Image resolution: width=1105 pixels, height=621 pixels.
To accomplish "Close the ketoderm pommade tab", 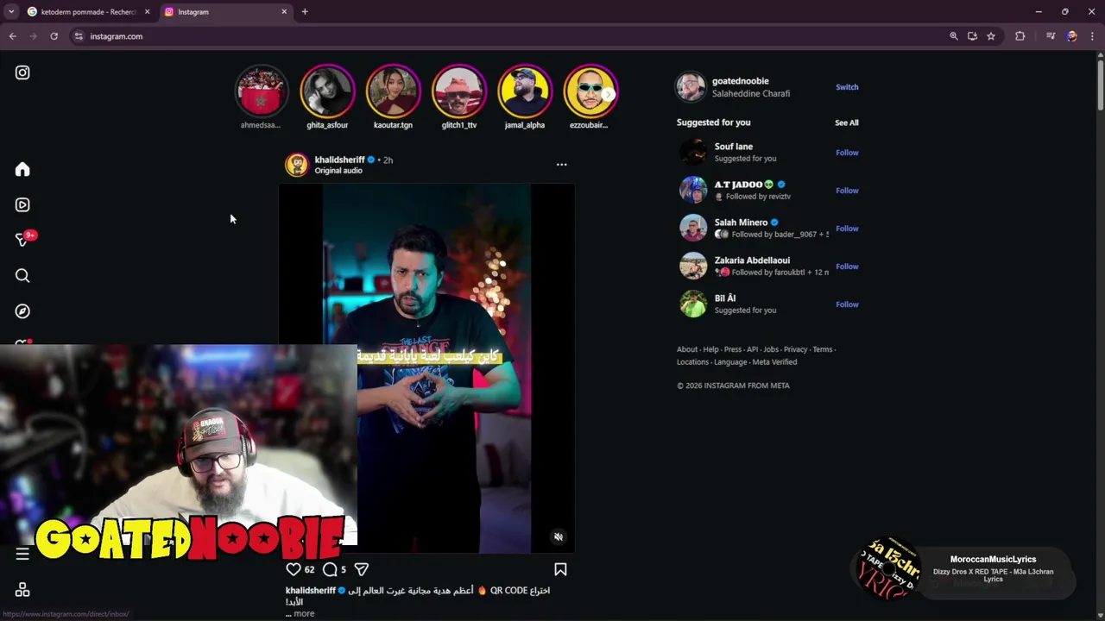I will pos(147,12).
